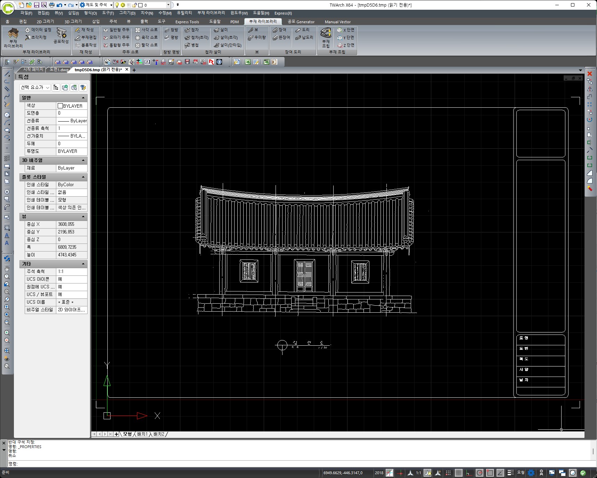Toggle snap mode in the status bar
Screen dimensions: 597x478
coord(449,473)
